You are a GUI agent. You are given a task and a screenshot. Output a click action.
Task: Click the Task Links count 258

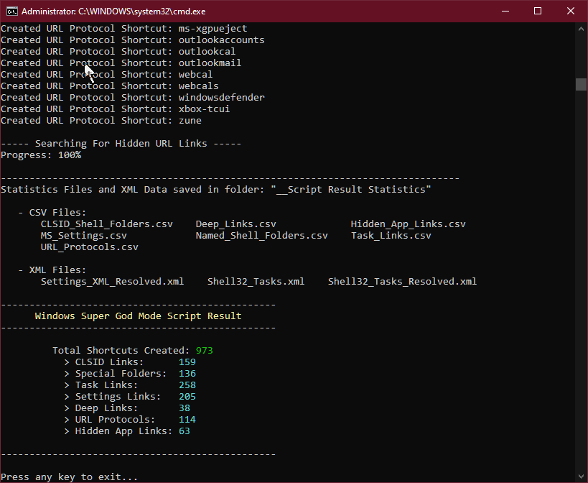(187, 385)
